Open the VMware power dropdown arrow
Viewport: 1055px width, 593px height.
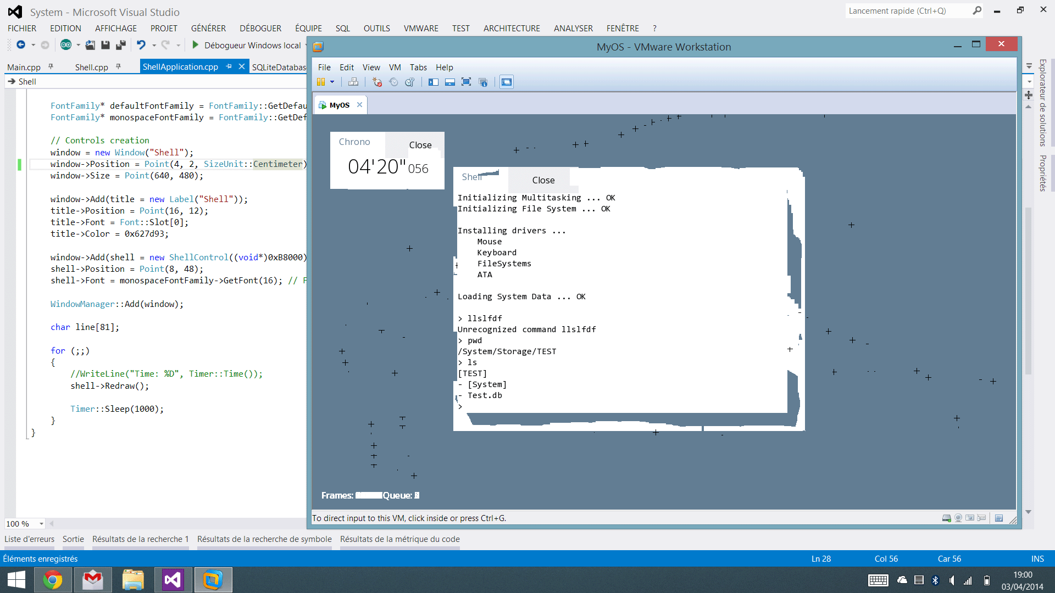tap(332, 82)
